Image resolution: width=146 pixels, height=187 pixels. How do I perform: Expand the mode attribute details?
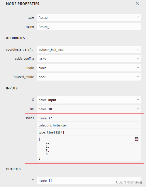138,68
